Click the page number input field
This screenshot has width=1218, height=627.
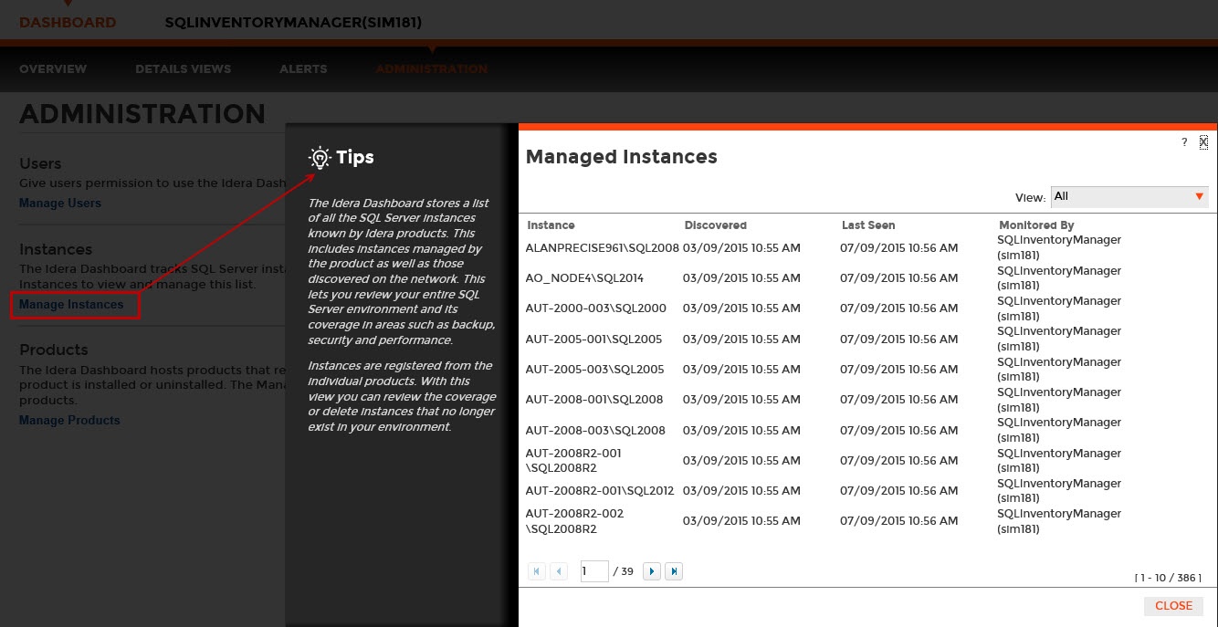594,571
